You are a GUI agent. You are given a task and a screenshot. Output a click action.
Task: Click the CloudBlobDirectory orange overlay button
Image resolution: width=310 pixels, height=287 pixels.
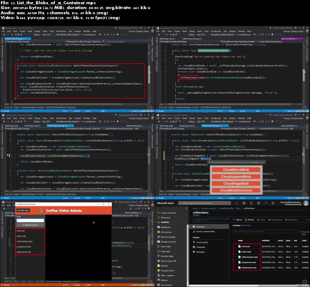(x=236, y=190)
